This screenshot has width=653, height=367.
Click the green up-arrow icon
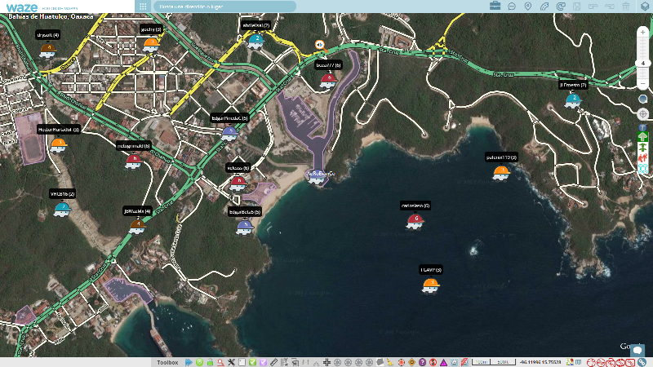tap(642, 137)
